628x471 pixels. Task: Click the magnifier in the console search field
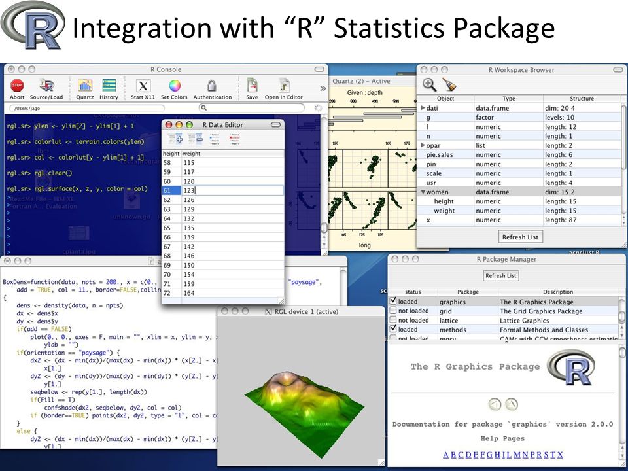(x=204, y=108)
